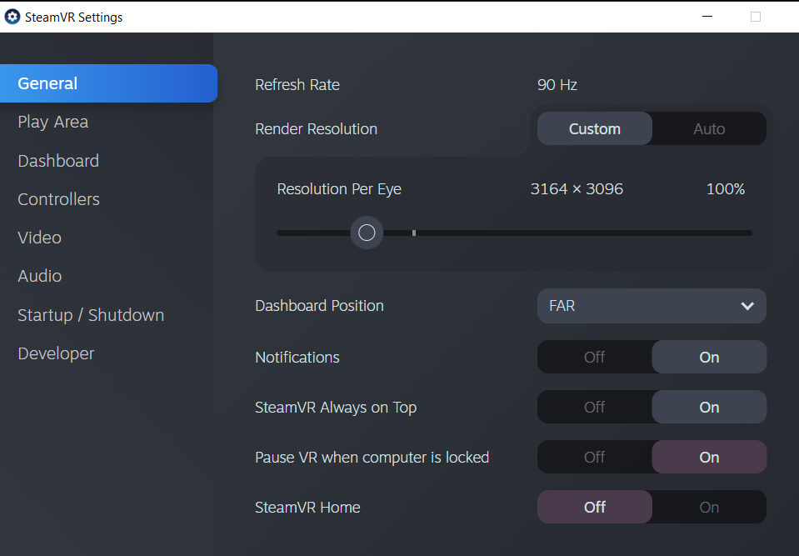Turn off Pause VR when computer is locked
The width and height of the screenshot is (799, 556).
(x=594, y=457)
